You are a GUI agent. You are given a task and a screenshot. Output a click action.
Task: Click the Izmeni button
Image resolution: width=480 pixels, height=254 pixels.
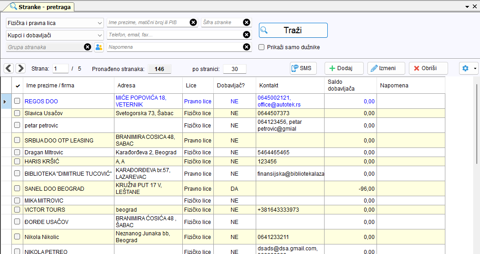pyautogui.click(x=387, y=68)
